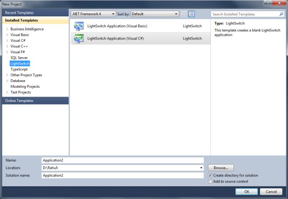Select Modeling Projects in the tree
Screen dimensions: 288x199
[x=25, y=86]
